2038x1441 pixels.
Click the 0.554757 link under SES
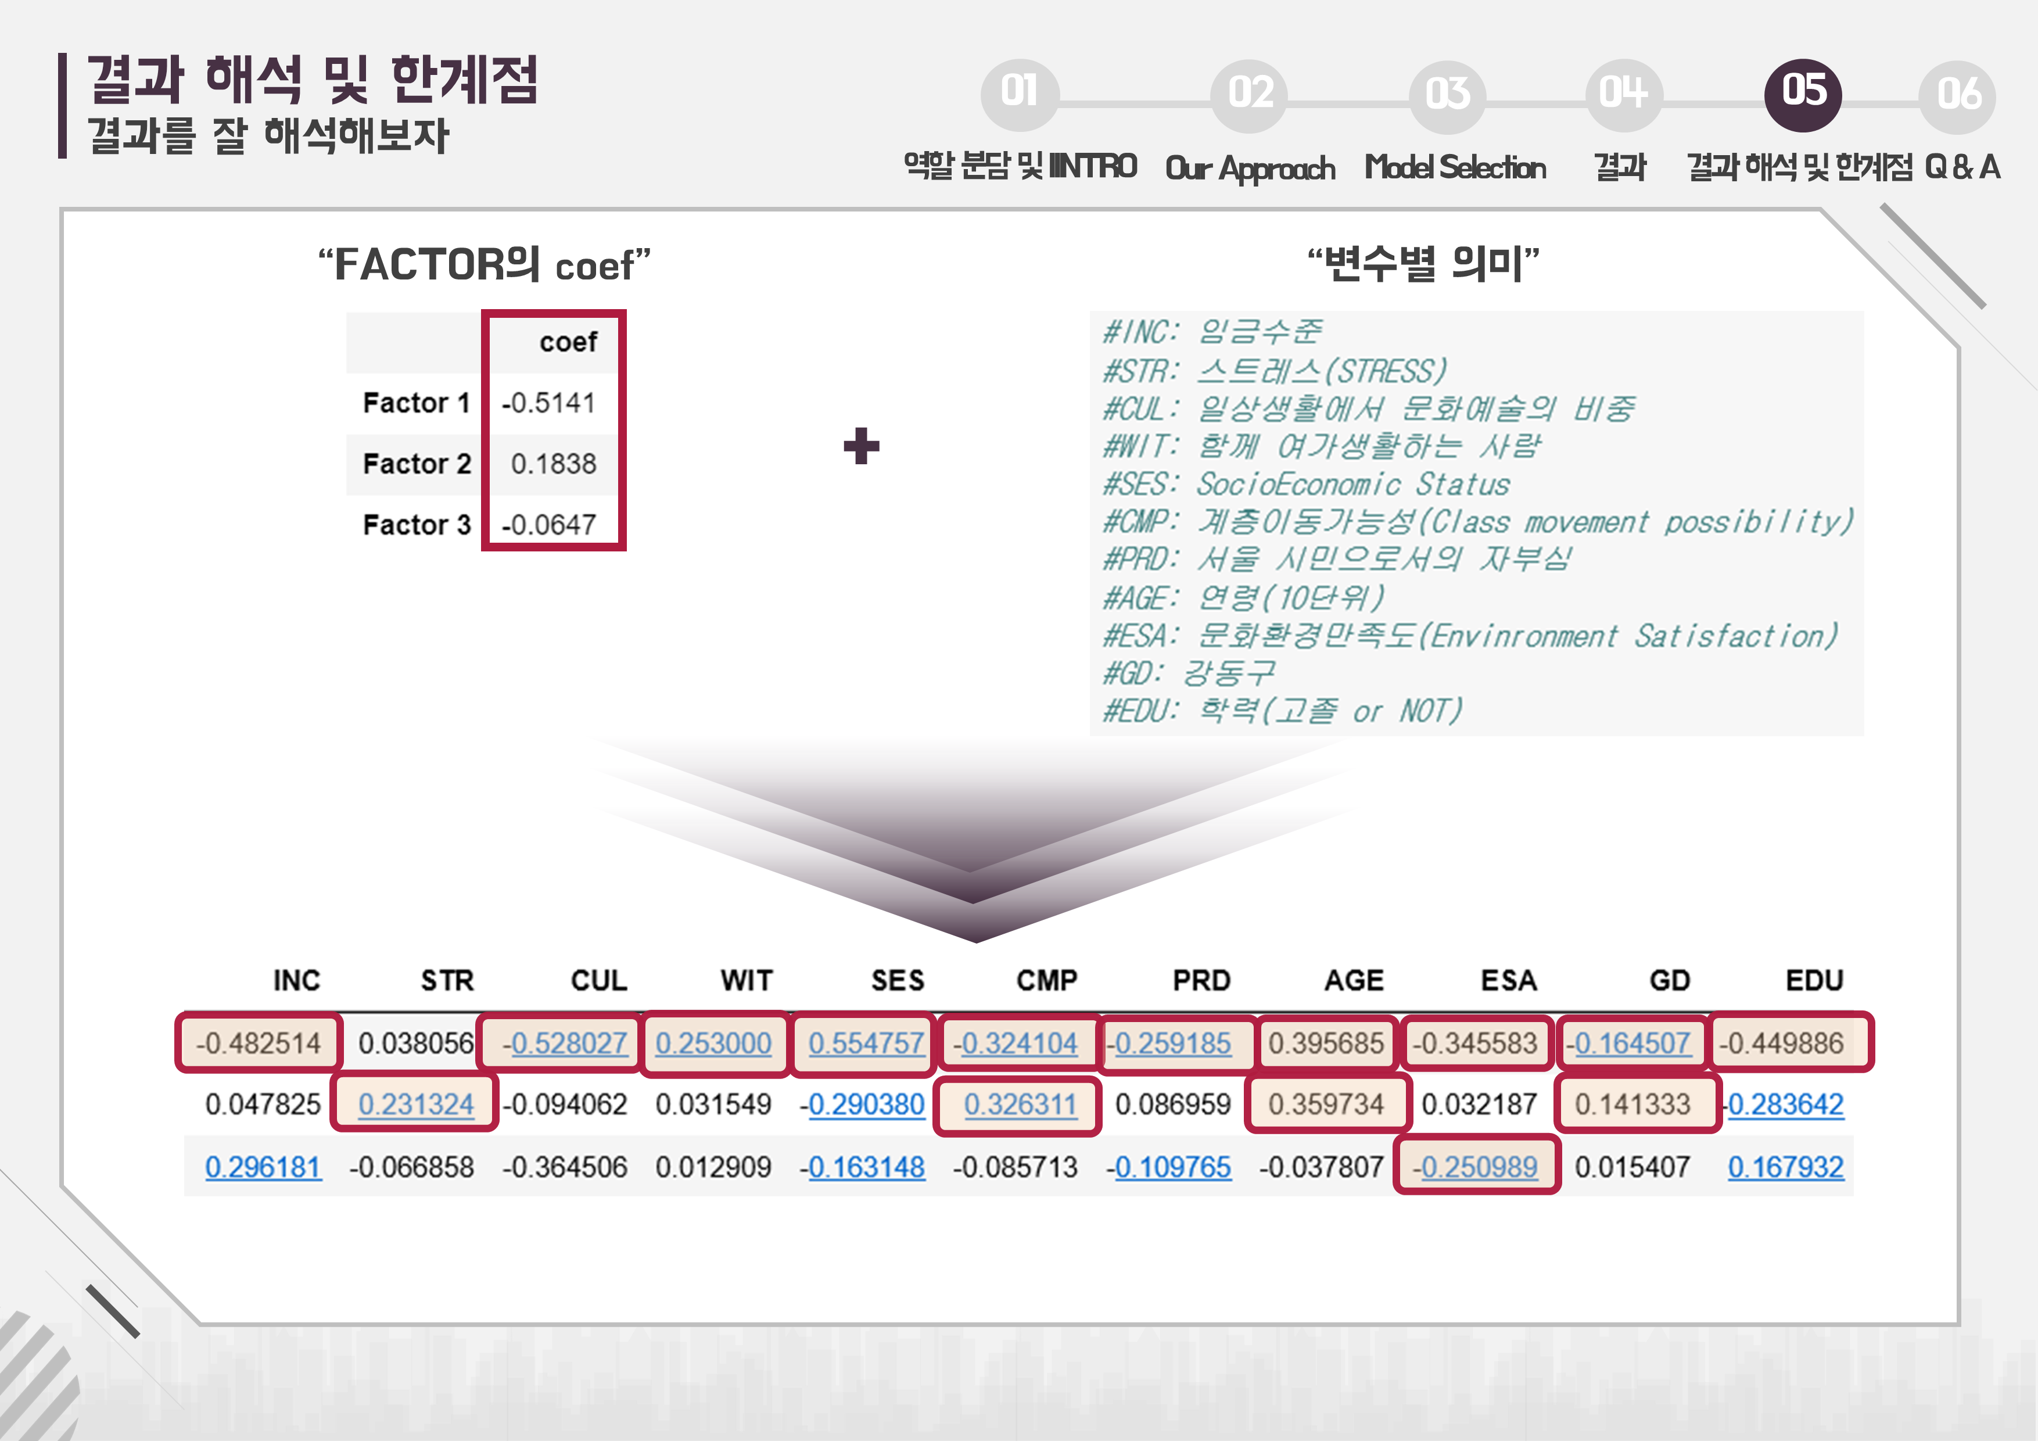[x=866, y=1043]
